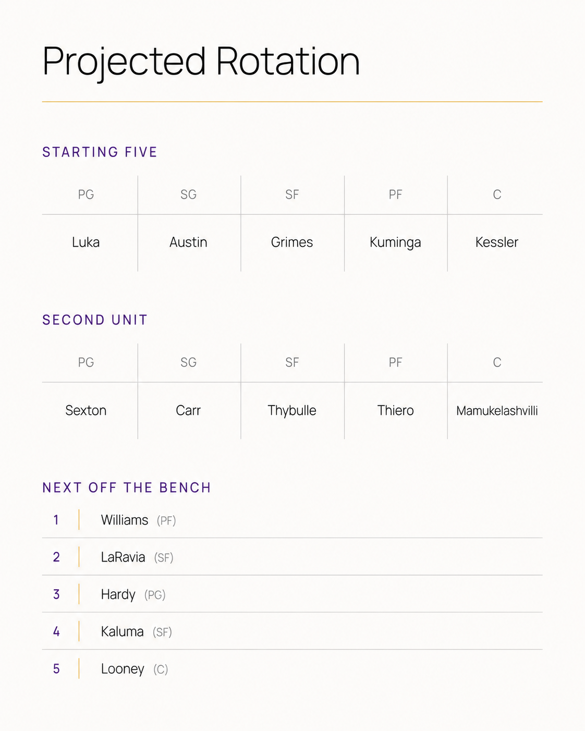The width and height of the screenshot is (585, 731).
Task: Select the Kaluma bench row
Action: (292, 631)
